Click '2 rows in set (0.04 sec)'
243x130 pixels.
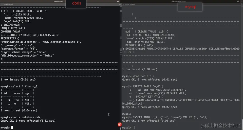click(19, 110)
